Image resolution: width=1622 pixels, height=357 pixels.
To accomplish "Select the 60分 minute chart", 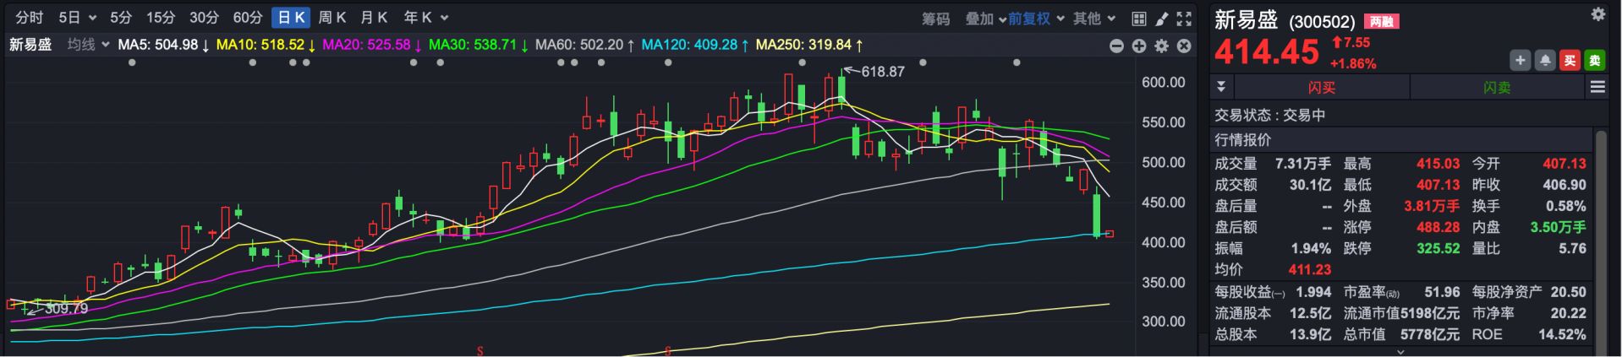I will [x=248, y=18].
